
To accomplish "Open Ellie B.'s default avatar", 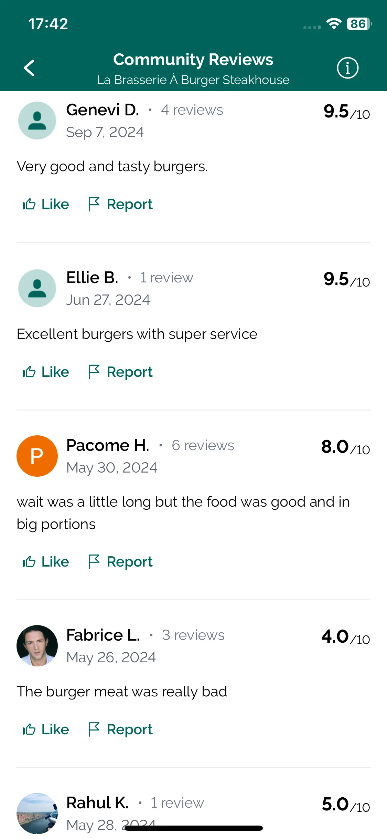I will point(37,288).
